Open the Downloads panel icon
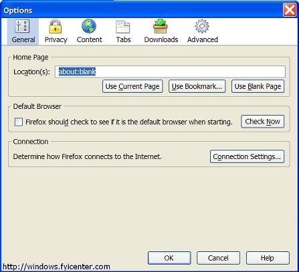 [161, 31]
